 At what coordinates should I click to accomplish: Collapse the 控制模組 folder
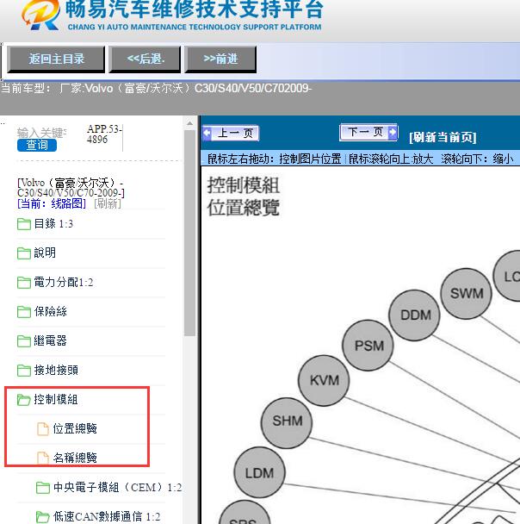coord(56,399)
